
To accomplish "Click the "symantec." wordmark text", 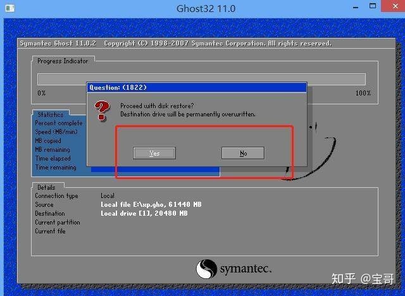I will 246,269.
